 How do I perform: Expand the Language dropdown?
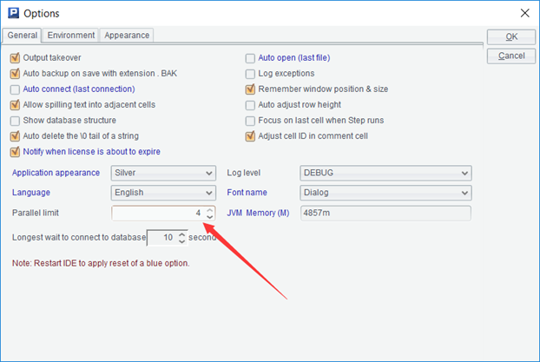(208, 193)
